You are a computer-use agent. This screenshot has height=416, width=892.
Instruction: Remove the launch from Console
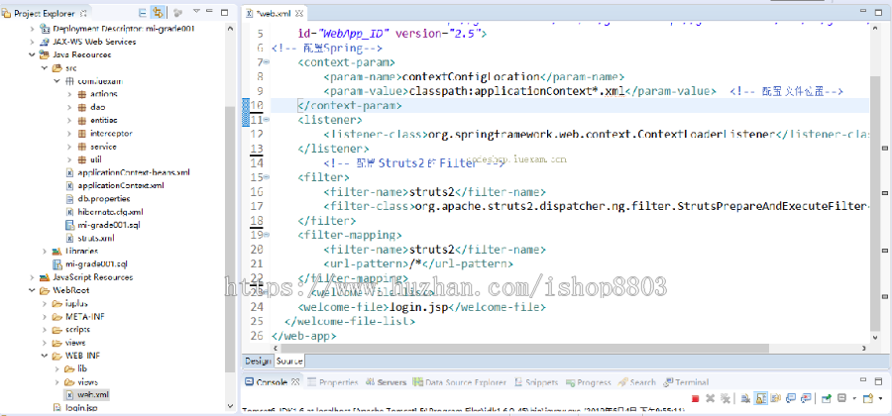tap(710, 398)
